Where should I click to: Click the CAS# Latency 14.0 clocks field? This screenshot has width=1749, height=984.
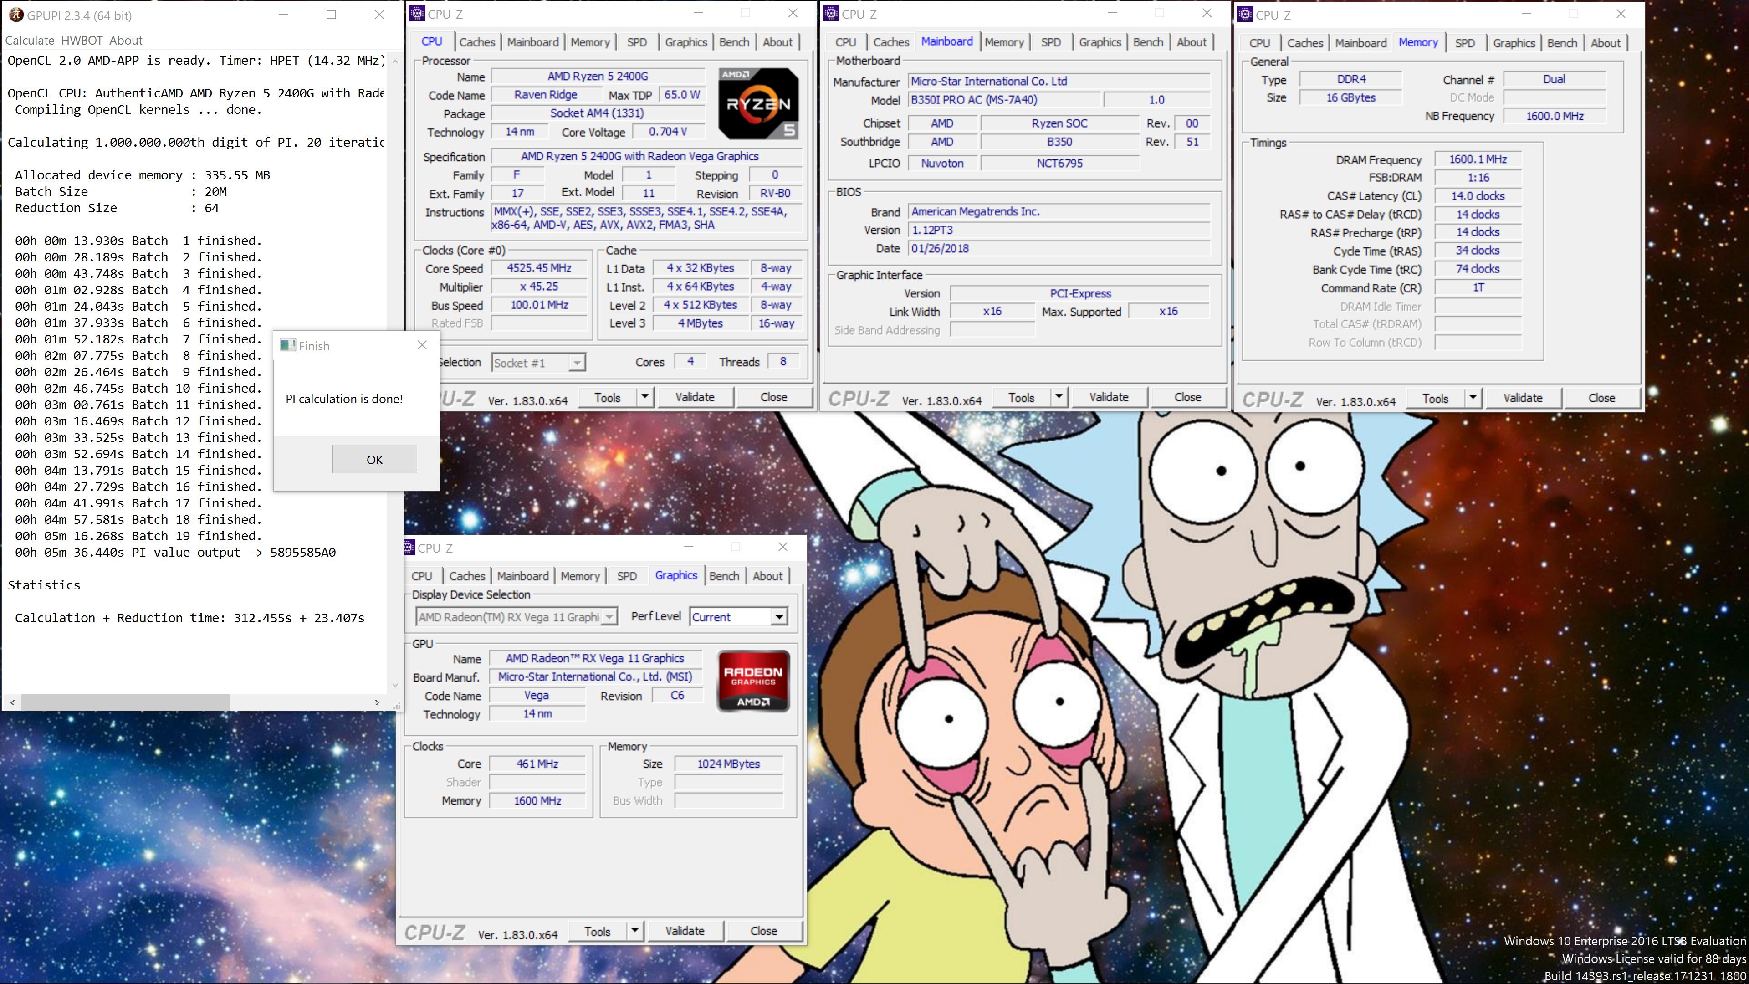point(1478,196)
